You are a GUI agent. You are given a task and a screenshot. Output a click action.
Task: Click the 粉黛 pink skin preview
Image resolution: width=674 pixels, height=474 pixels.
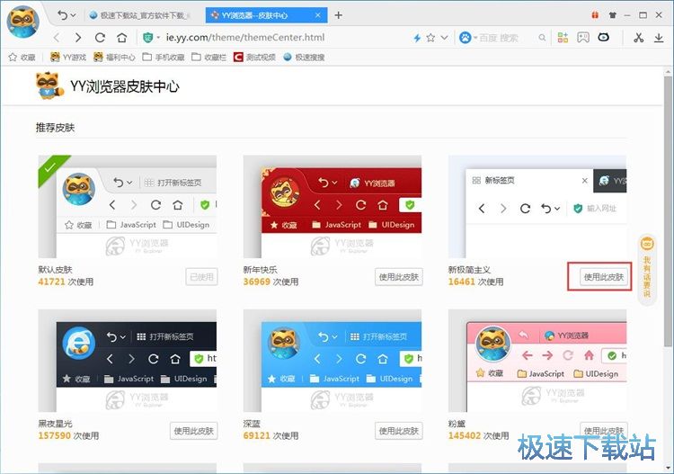[537, 361]
